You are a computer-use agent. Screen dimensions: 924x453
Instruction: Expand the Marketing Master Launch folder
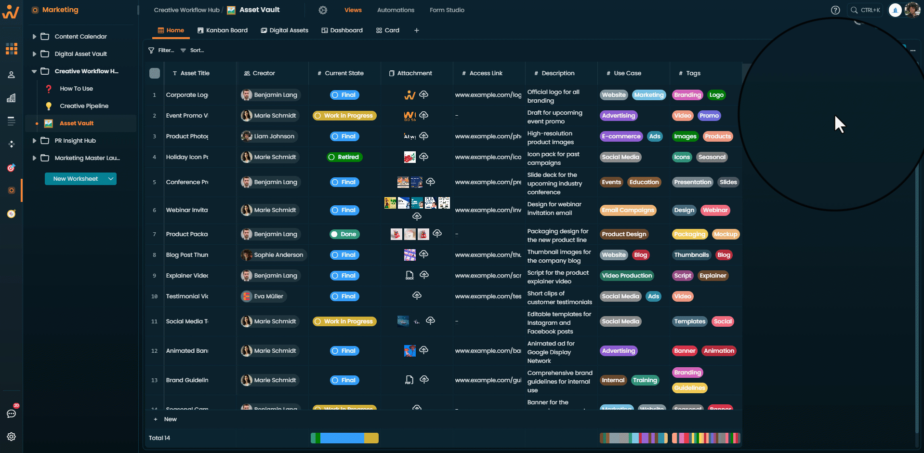point(34,158)
